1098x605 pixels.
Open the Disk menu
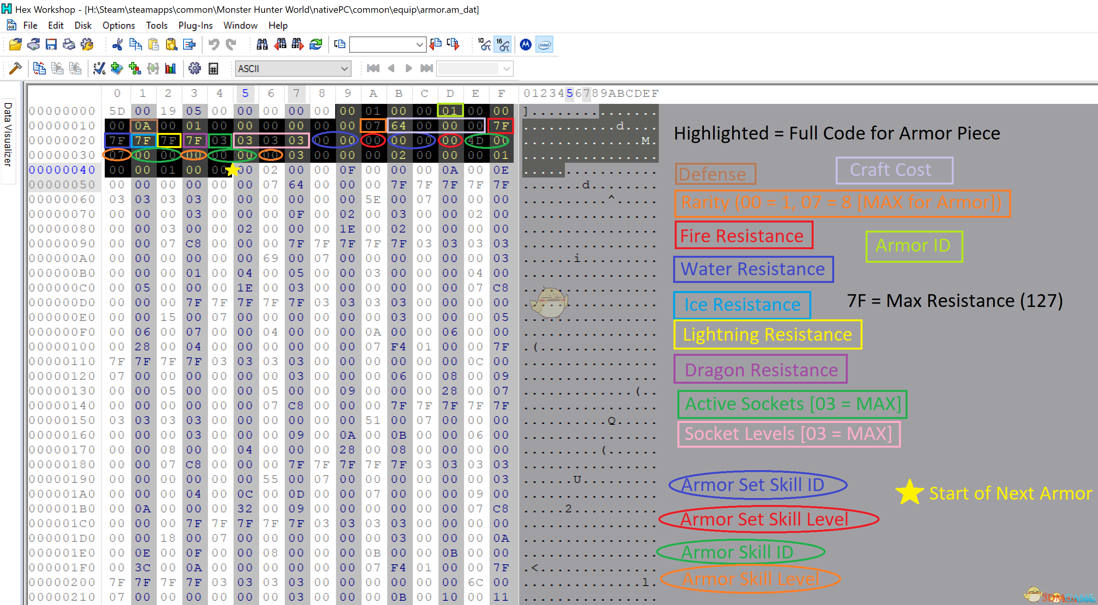(83, 26)
